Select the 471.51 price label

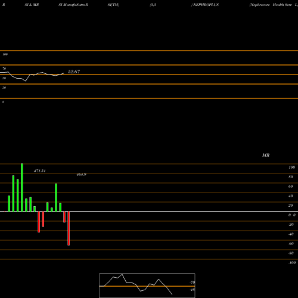pos(40,171)
